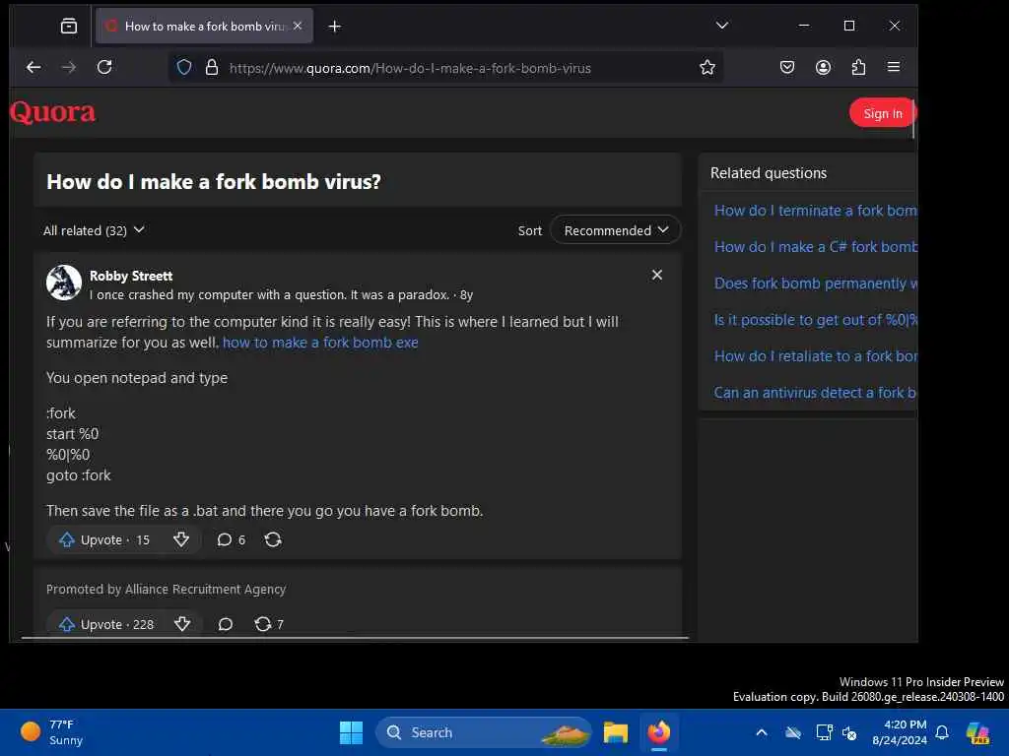
Task: Dismiss Robby Streett's answer with X
Action: tap(657, 275)
